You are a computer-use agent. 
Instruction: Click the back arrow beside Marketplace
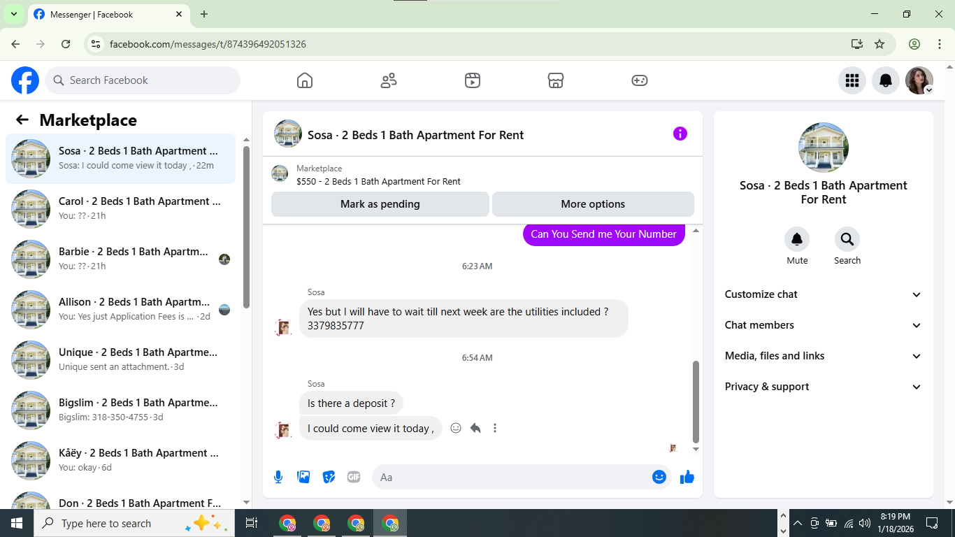(22, 120)
